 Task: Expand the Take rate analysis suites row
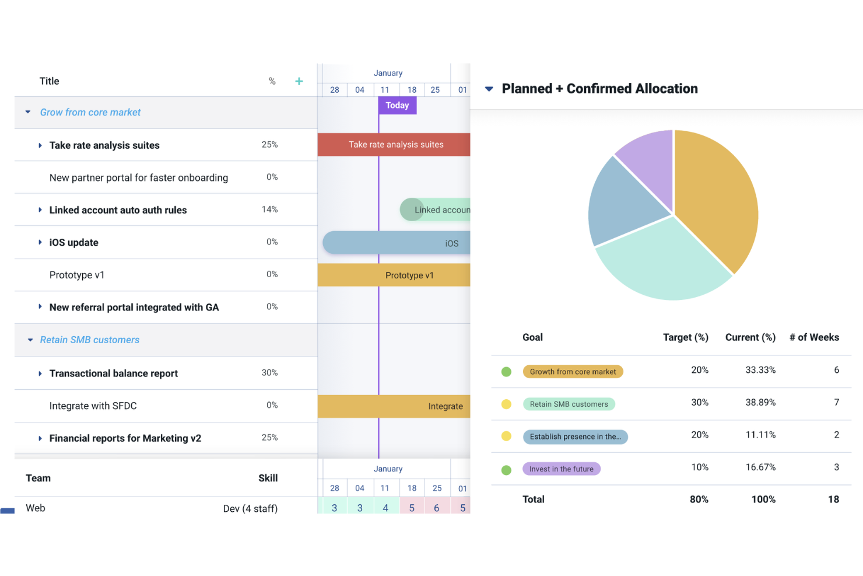tap(40, 145)
